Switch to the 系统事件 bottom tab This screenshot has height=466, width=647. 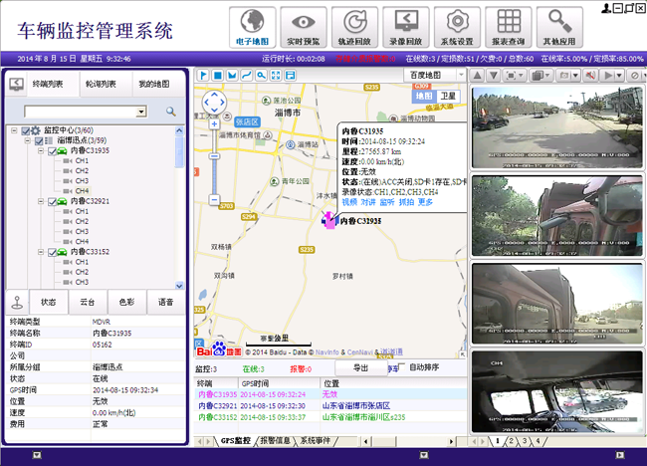(x=316, y=441)
